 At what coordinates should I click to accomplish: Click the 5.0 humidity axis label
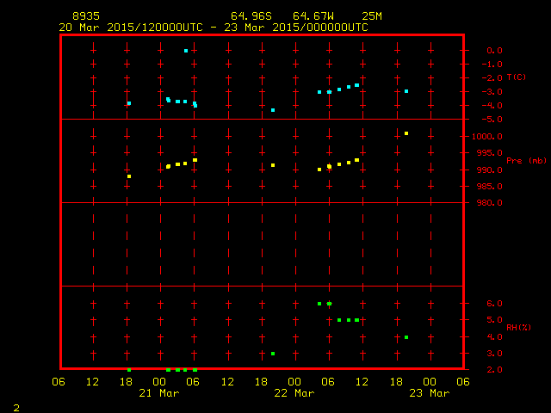point(494,320)
